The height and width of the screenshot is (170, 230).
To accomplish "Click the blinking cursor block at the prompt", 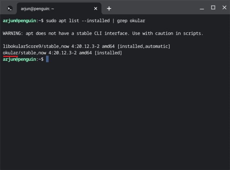I will click(47, 59).
